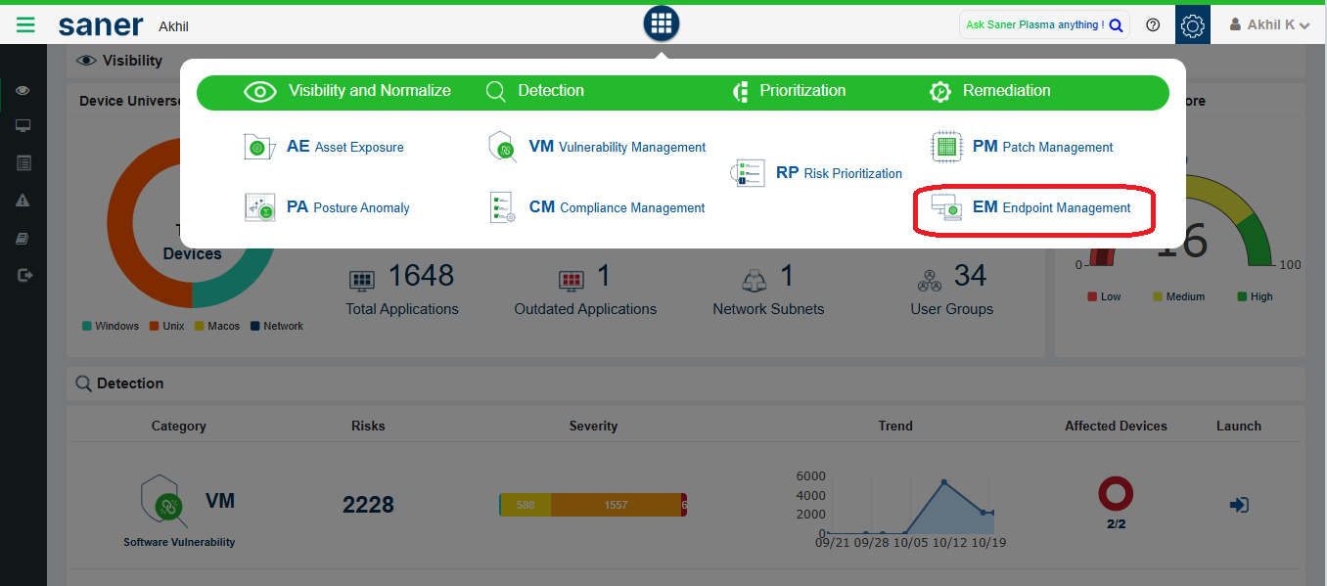
Task: Click the monitor icon in left sidebar
Action: tap(23, 126)
